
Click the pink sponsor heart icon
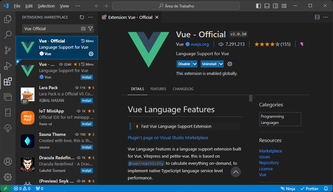pos(301,44)
